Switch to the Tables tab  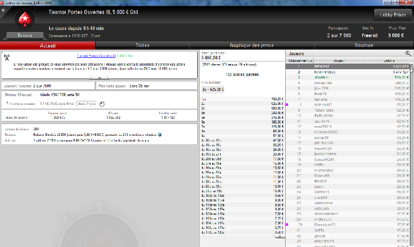tap(142, 45)
